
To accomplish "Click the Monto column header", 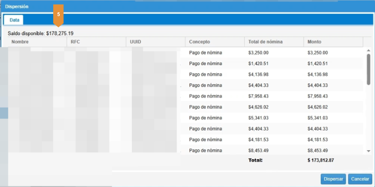I will 314,42.
